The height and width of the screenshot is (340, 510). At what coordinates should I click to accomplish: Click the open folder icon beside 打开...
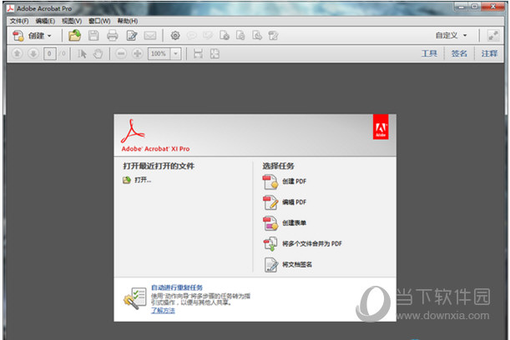tap(127, 180)
